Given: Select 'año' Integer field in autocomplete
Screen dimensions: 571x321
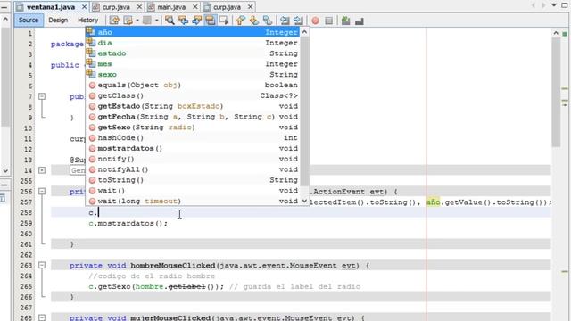Looking at the screenshot, I should pyautogui.click(x=193, y=32).
